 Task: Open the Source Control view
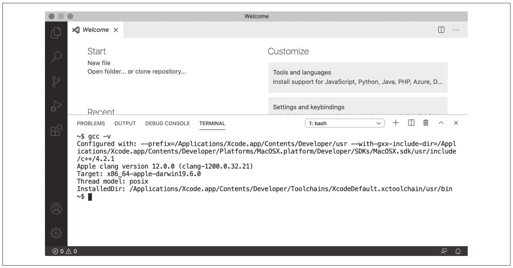pyautogui.click(x=56, y=81)
